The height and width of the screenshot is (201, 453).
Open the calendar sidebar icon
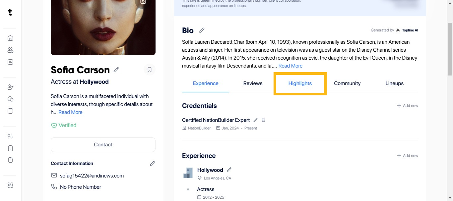(x=10, y=111)
